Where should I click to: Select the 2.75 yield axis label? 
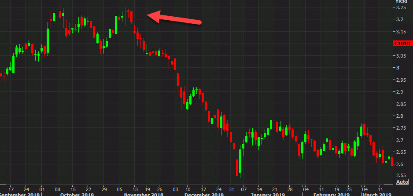pyautogui.click(x=401, y=128)
